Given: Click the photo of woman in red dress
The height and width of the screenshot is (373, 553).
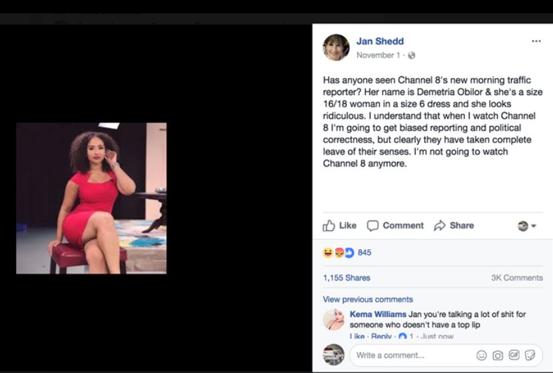Looking at the screenshot, I should (91, 198).
